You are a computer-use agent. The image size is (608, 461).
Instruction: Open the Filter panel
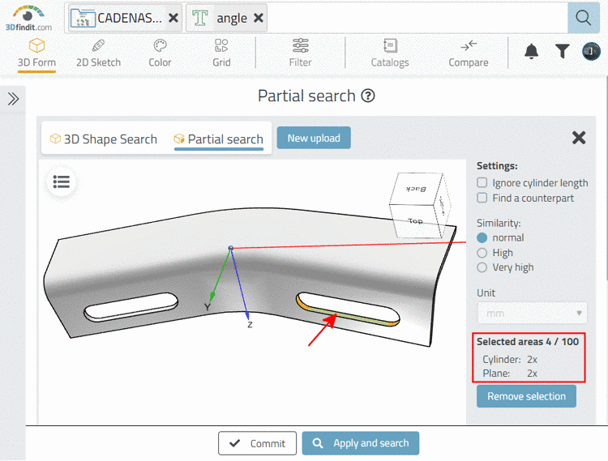click(x=300, y=53)
